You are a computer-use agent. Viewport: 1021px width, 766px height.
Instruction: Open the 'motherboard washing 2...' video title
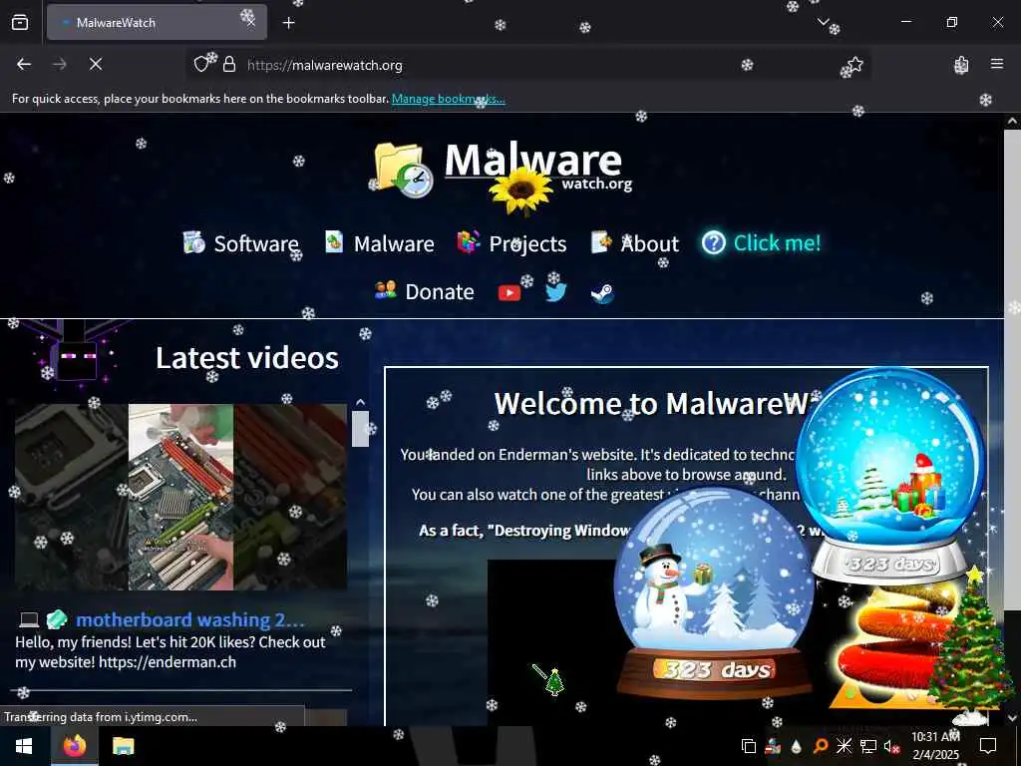(190, 619)
